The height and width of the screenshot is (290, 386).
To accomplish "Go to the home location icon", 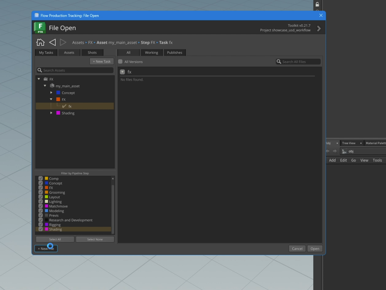I will [x=40, y=42].
